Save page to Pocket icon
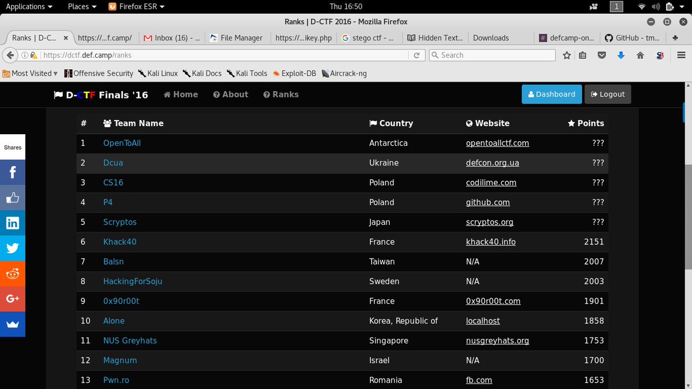The image size is (692, 389). (601, 55)
